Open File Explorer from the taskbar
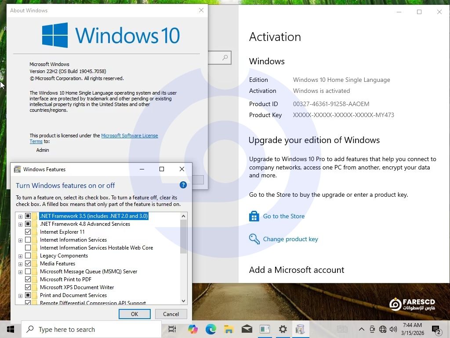450x338 pixels. point(229,329)
